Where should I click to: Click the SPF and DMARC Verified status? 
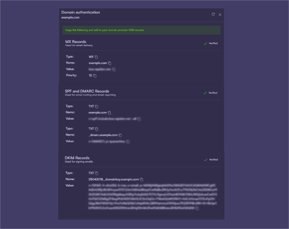click(211, 93)
